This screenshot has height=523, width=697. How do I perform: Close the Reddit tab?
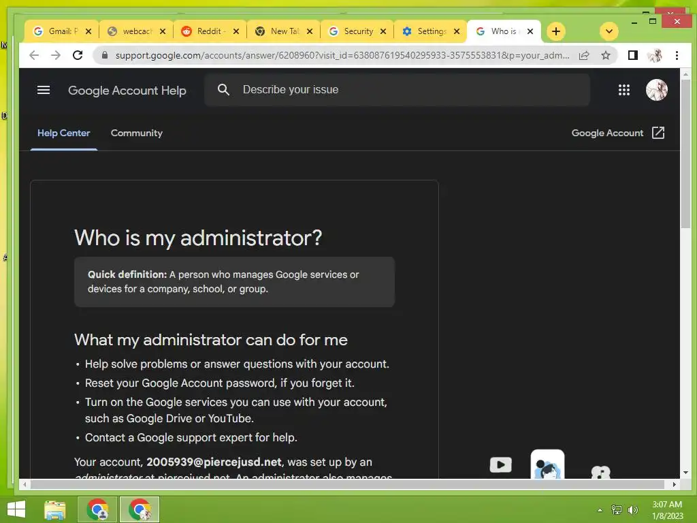(236, 31)
